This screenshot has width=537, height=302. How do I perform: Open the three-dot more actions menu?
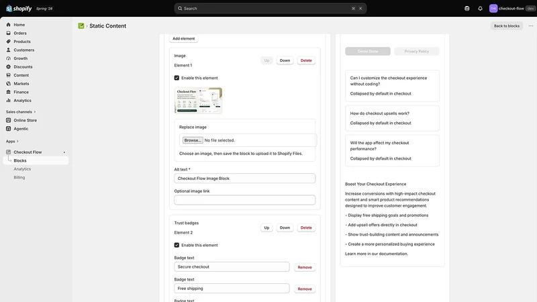[531, 26]
